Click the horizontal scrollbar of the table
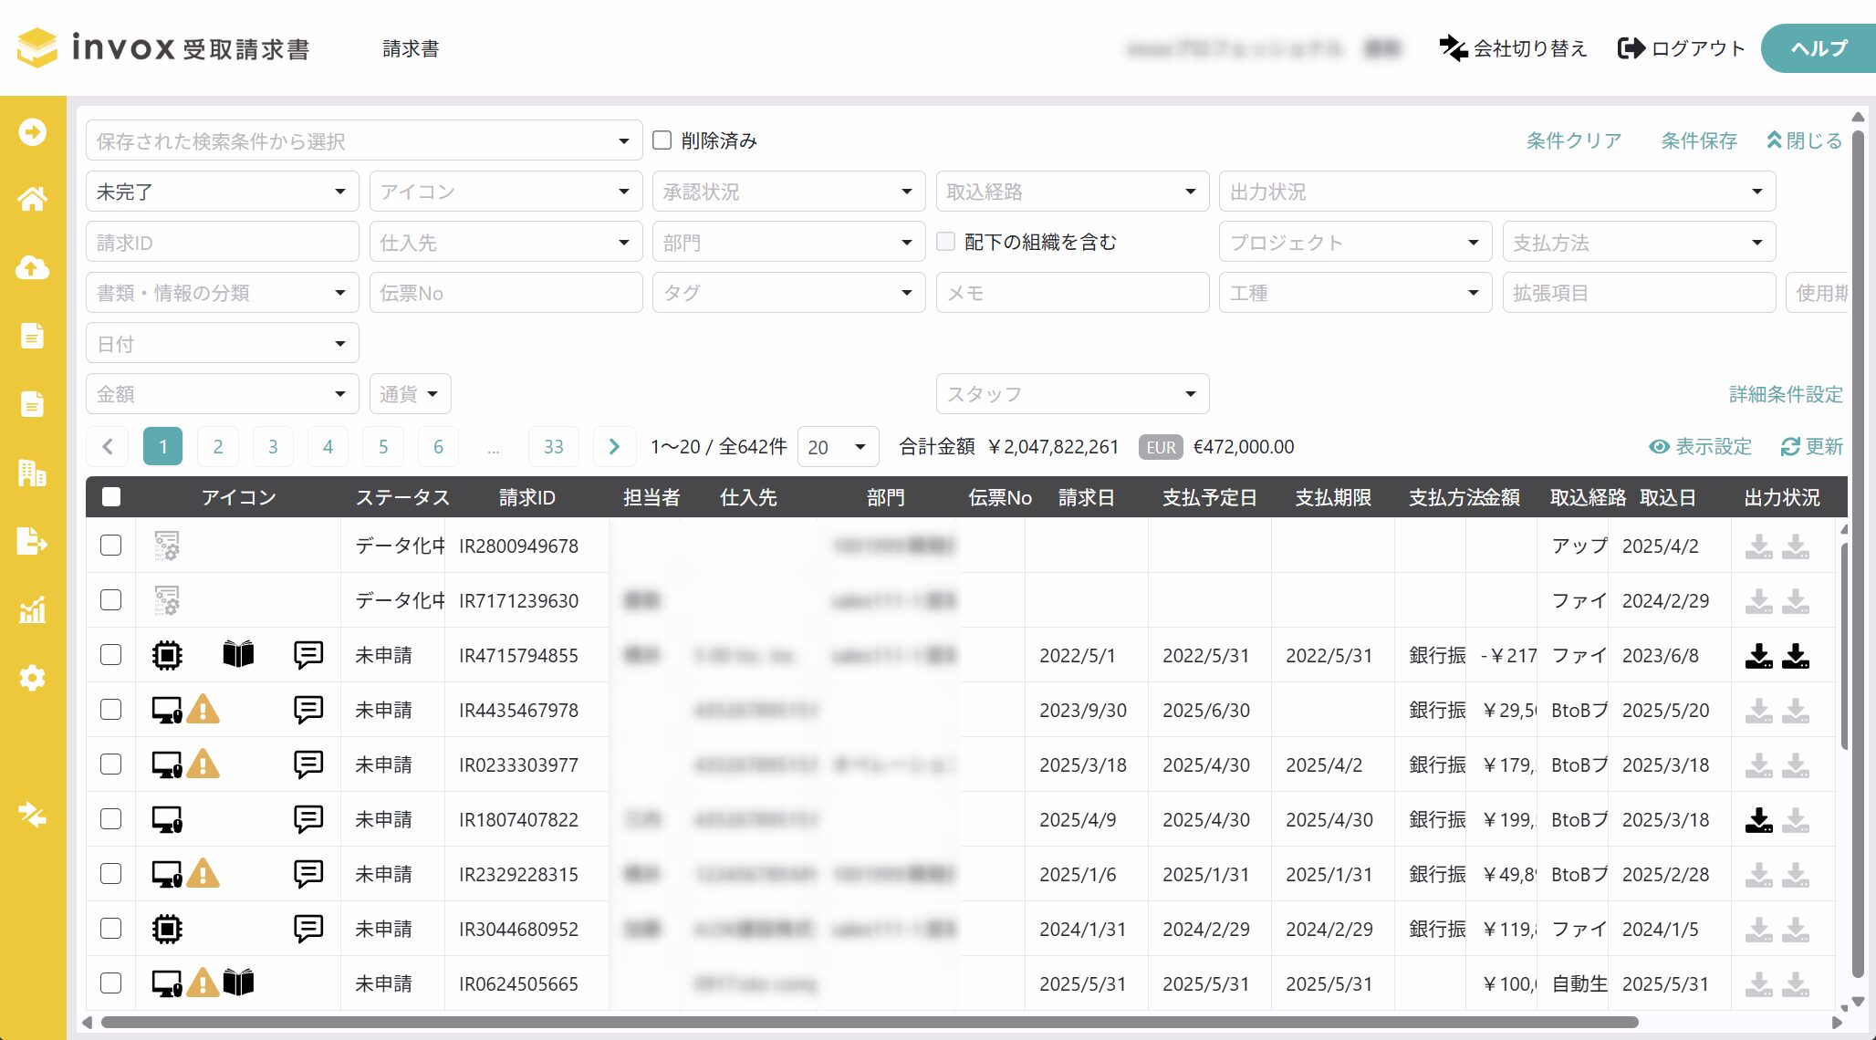The width and height of the screenshot is (1876, 1040). [x=869, y=1022]
